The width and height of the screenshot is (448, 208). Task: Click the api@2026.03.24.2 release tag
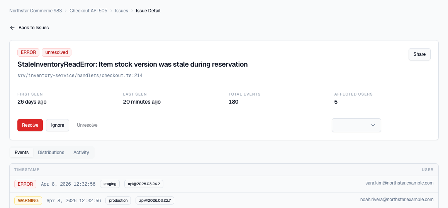click(144, 184)
